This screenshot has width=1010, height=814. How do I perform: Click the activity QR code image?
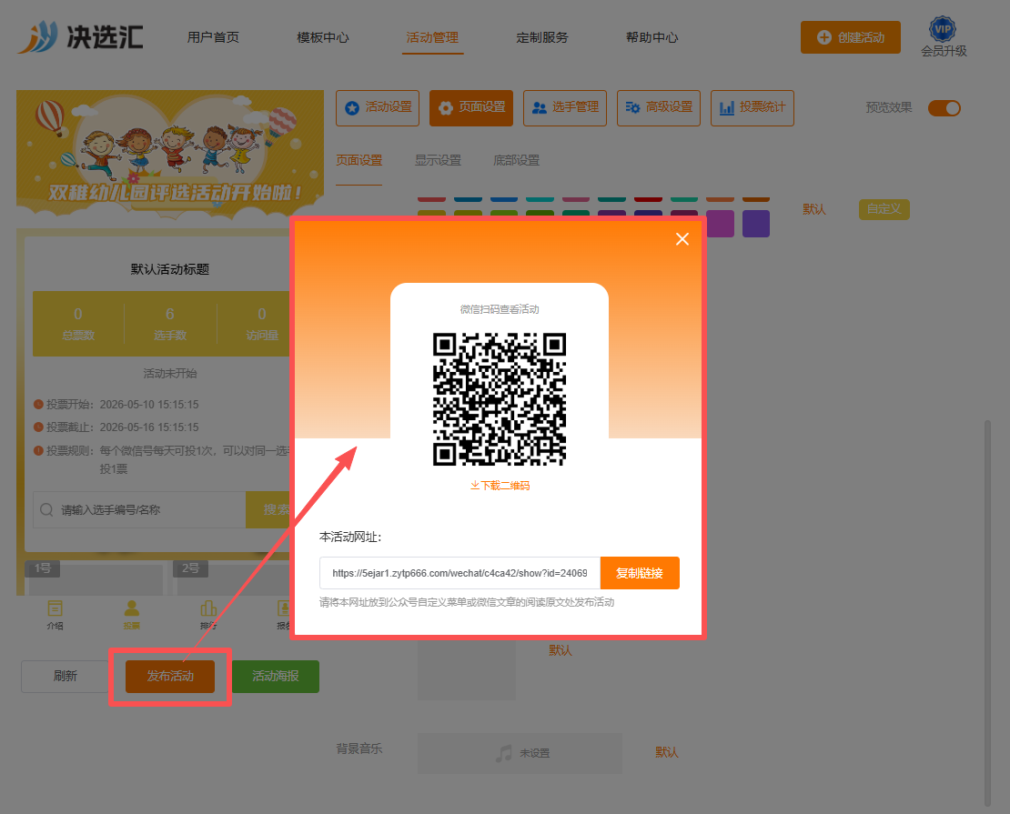[500, 399]
